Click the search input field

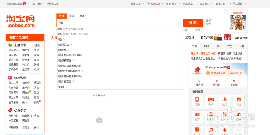pyautogui.click(x=120, y=23)
